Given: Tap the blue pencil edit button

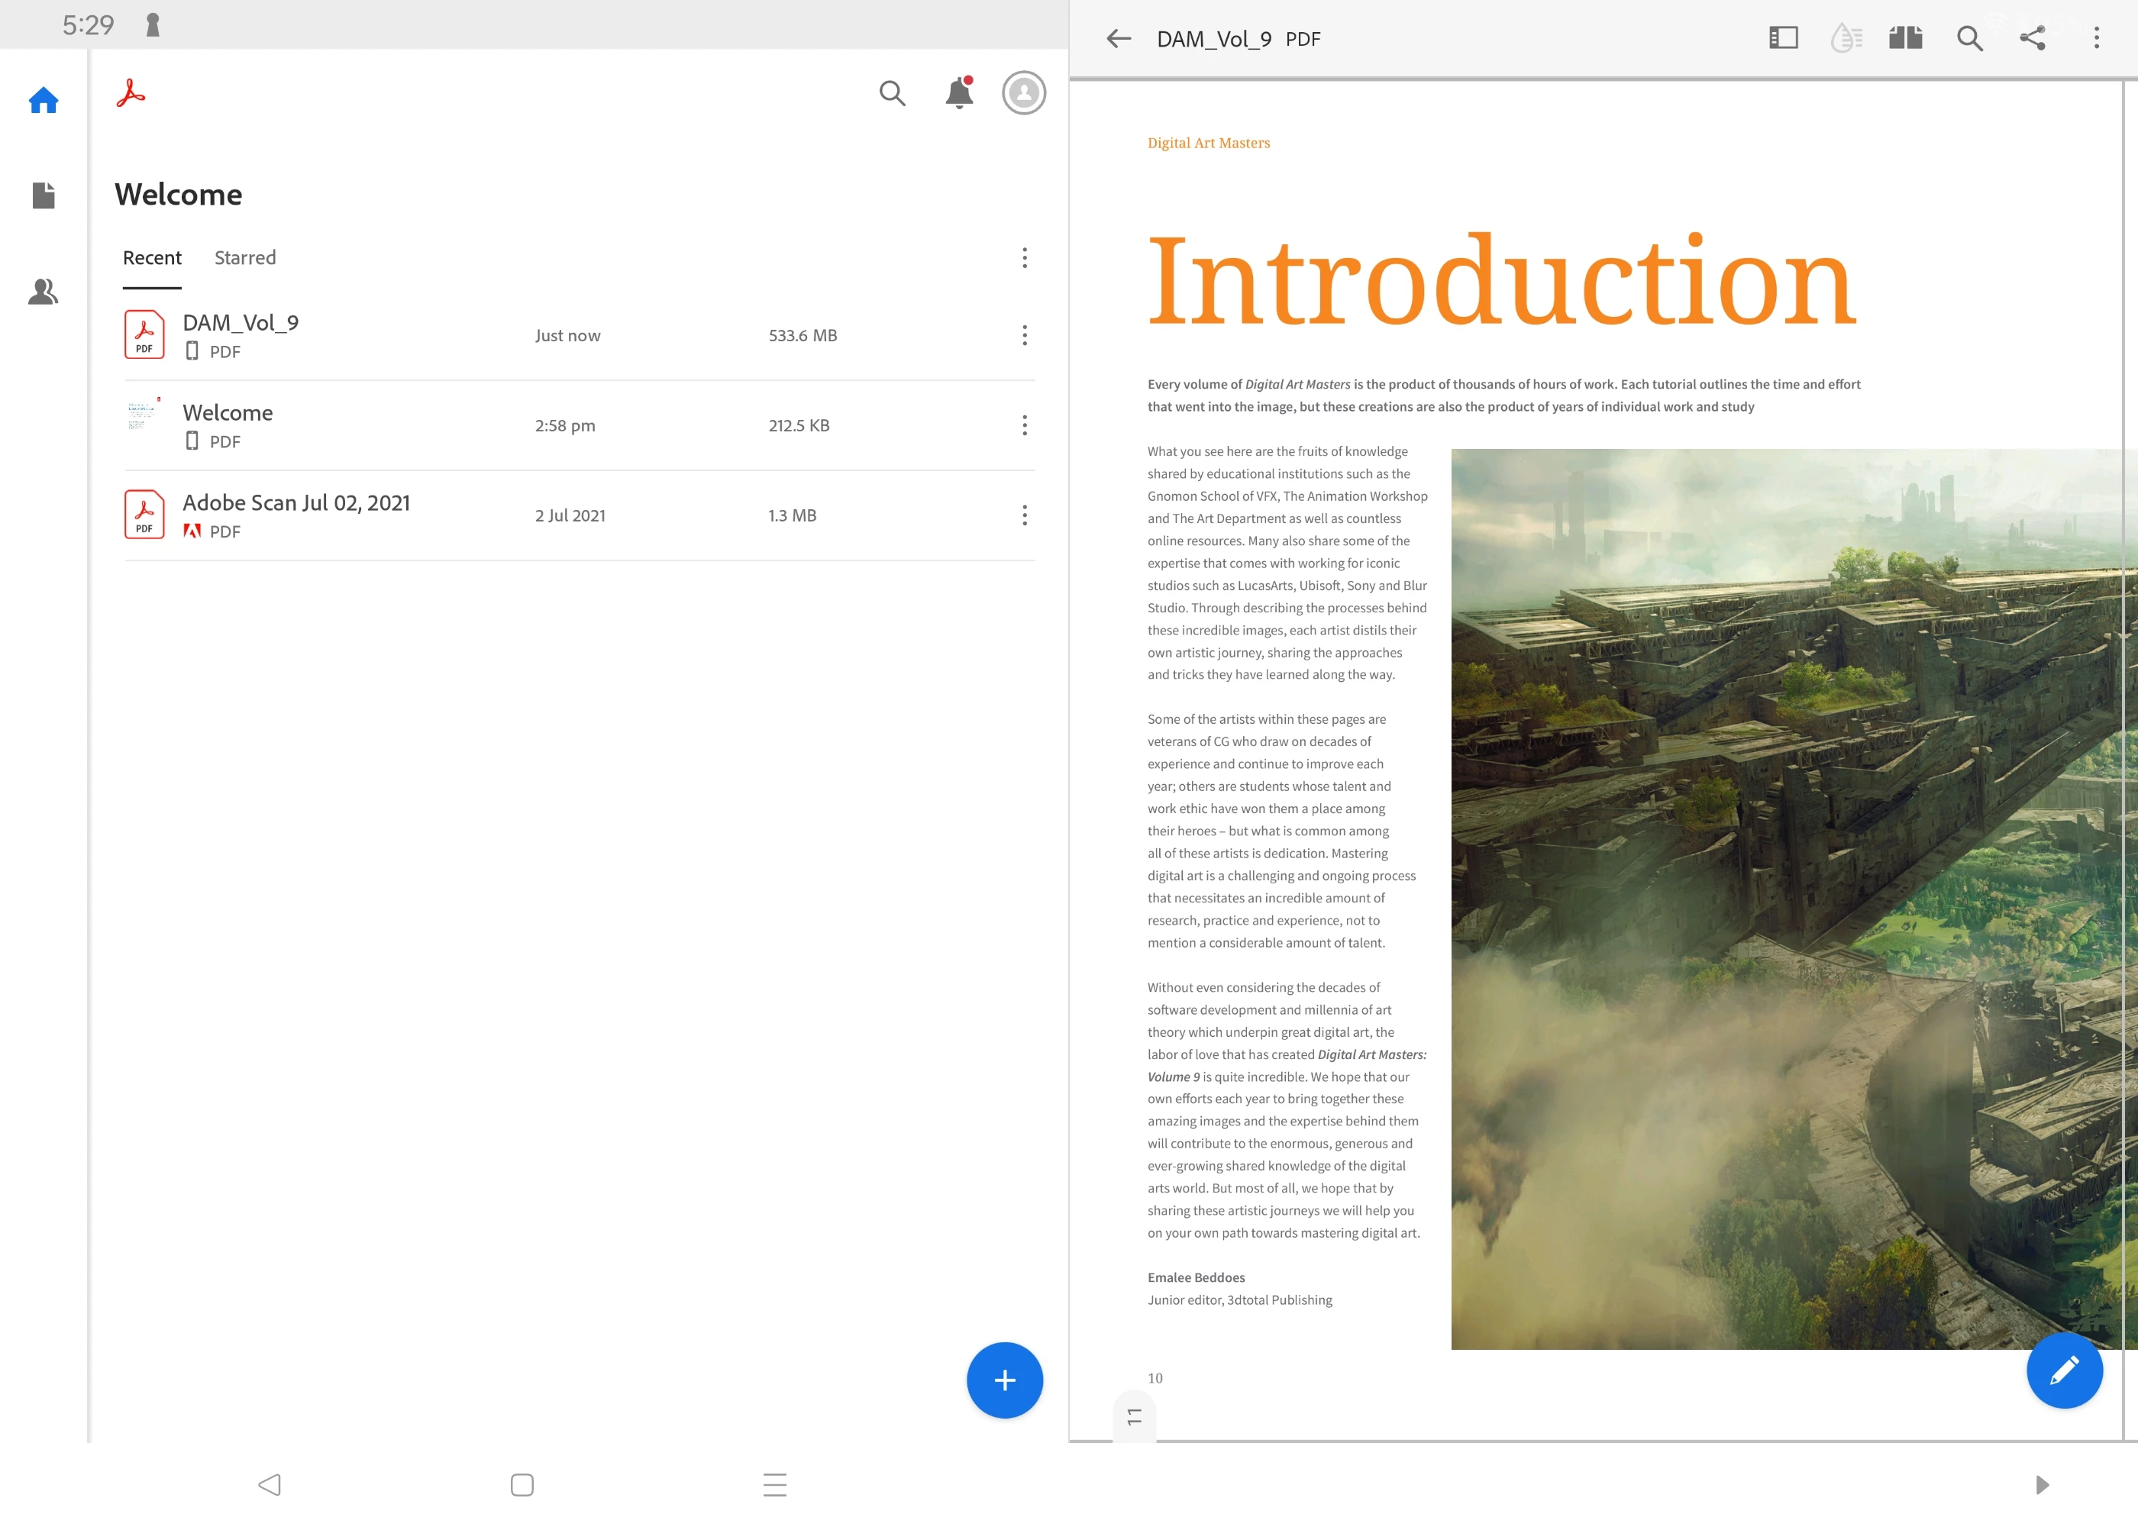Looking at the screenshot, I should point(2064,1370).
